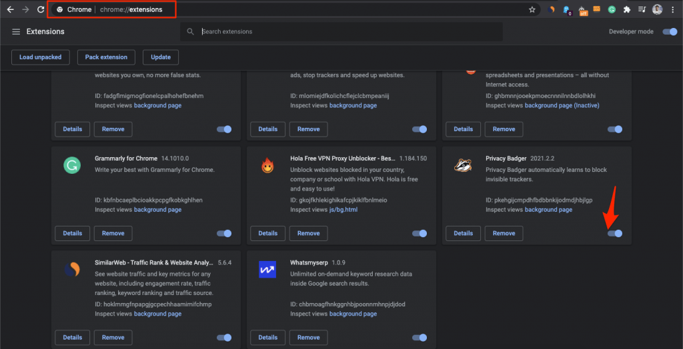Click the Search extensions field
683x349 pixels.
pyautogui.click(x=347, y=31)
